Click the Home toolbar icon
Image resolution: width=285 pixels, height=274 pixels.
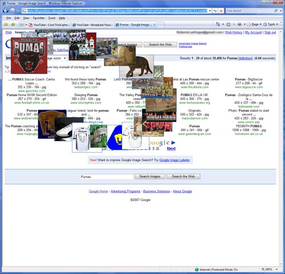tap(218, 24)
